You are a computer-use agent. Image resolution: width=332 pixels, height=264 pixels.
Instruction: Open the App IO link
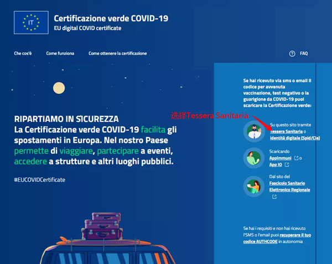point(276,165)
